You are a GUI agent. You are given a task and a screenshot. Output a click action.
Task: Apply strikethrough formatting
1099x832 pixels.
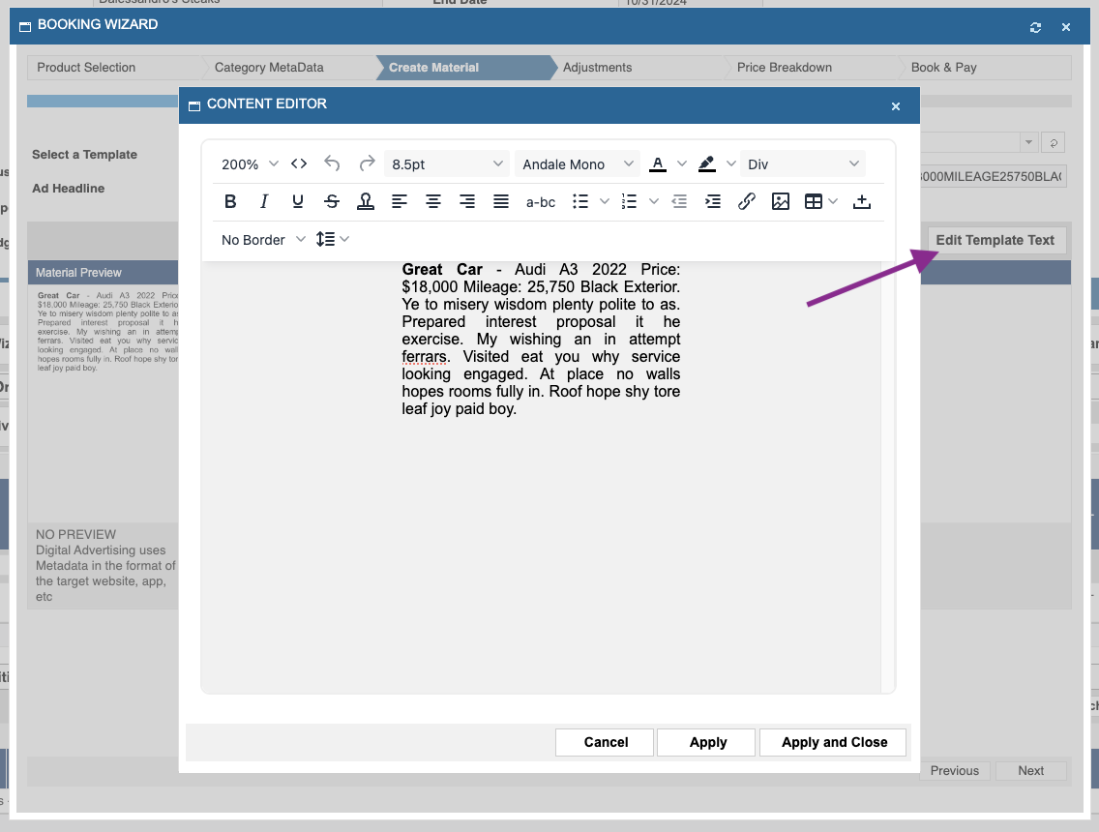pos(332,202)
